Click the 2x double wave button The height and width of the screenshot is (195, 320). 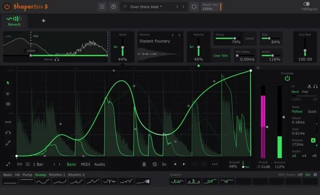pyautogui.click(x=164, y=164)
